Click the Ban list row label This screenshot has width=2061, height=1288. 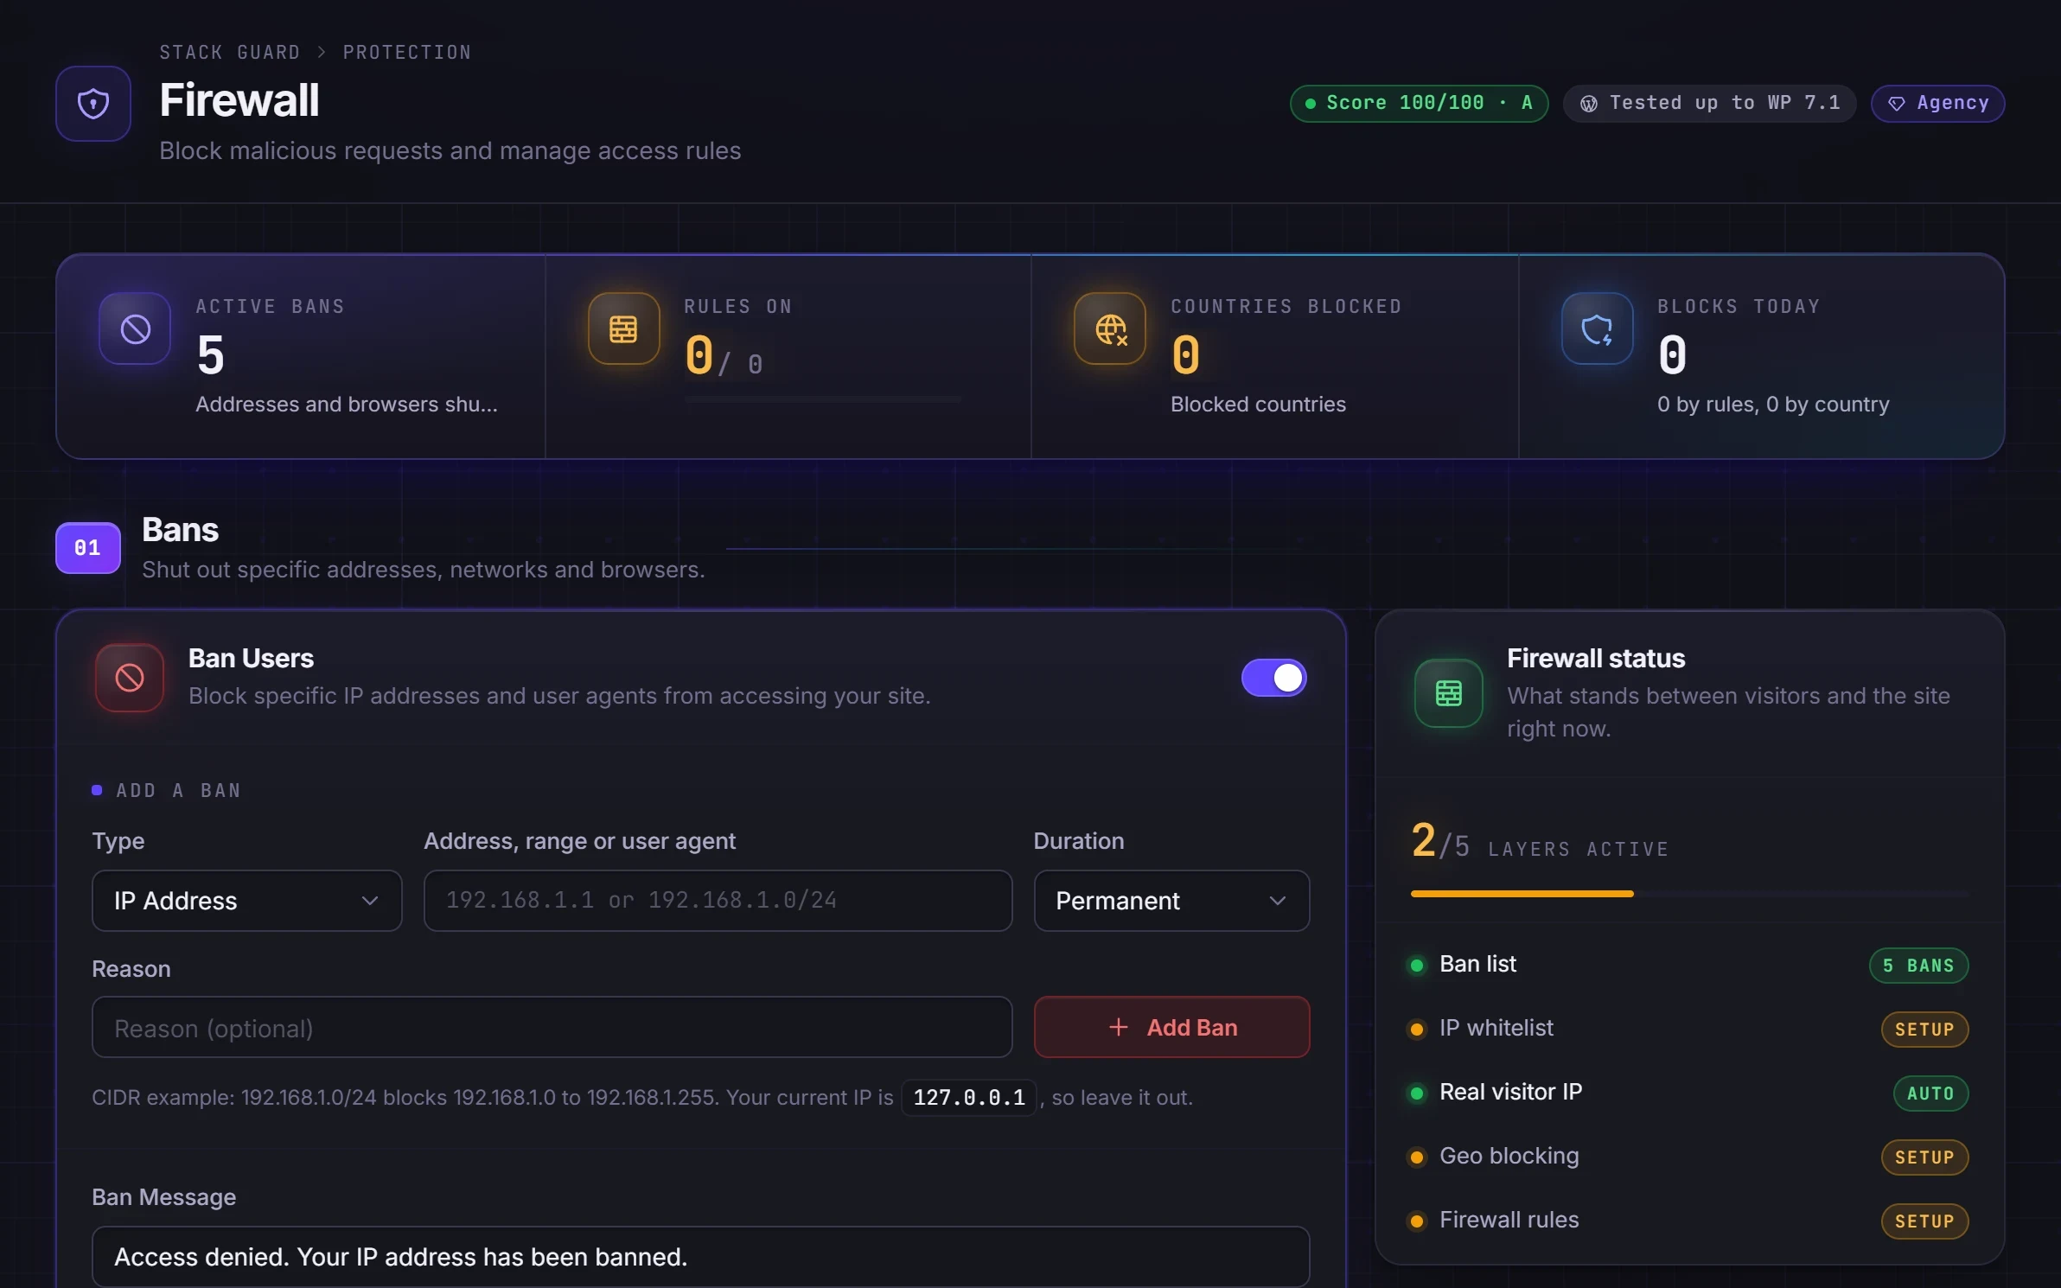(1478, 965)
